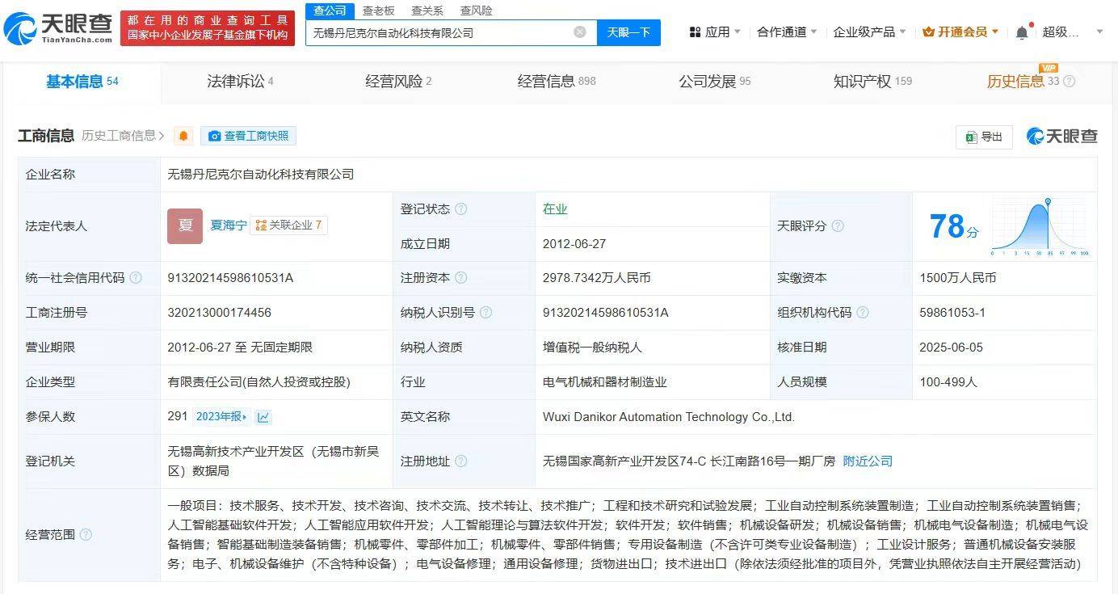This screenshot has width=1118, height=594.
Task: Expand the 合作通道 dropdown
Action: tap(787, 32)
